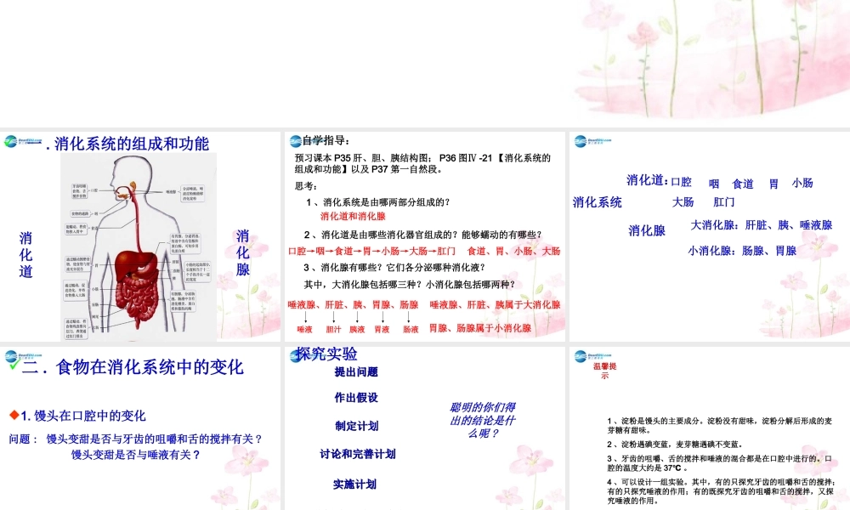
Task: Click the red sequence 口腔→咽→食道→胃→小肠→大肠→肛门
Action: 372,251
